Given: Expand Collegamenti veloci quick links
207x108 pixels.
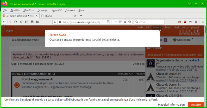Looking at the screenshot, I should (x=26, y=40).
